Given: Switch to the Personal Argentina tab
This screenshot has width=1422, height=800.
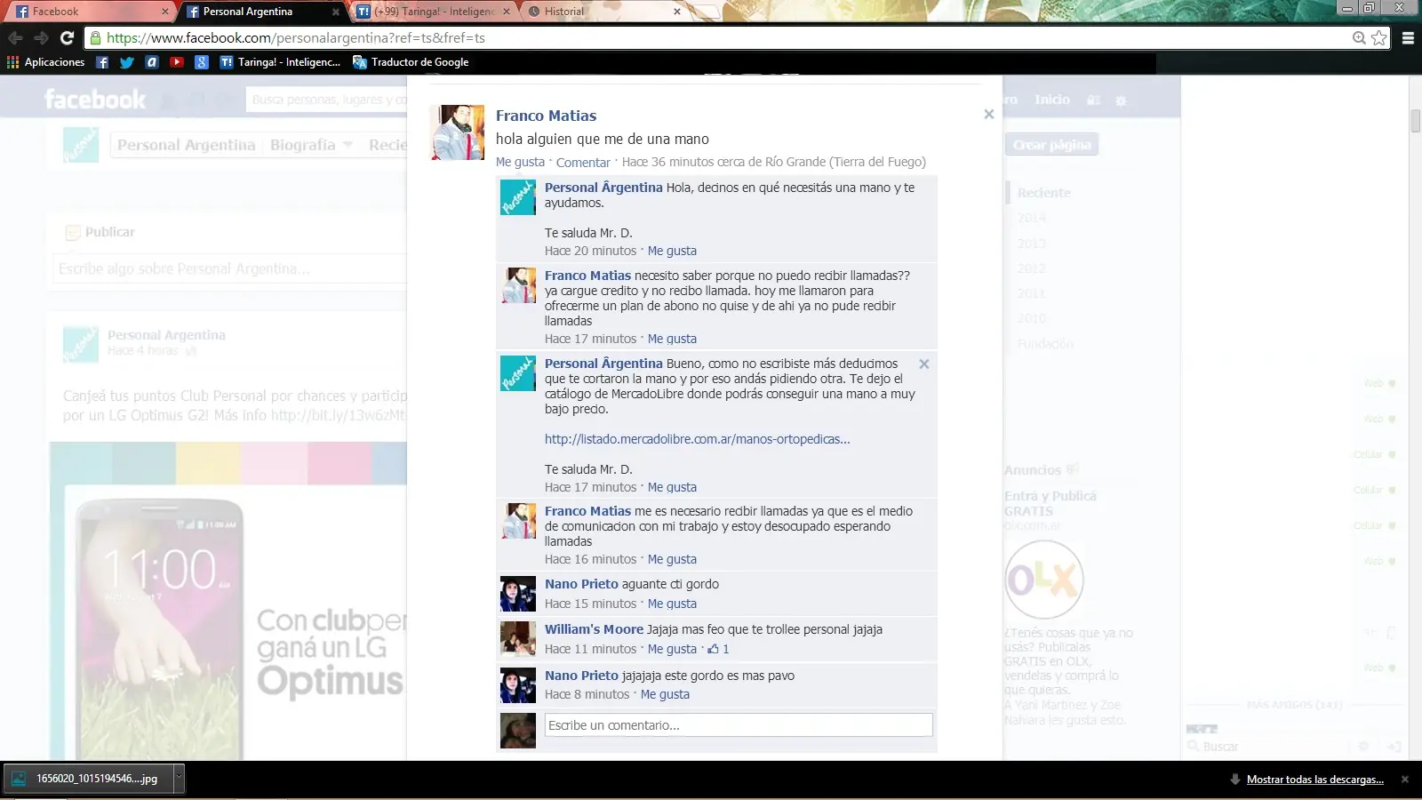Looking at the screenshot, I should [258, 12].
